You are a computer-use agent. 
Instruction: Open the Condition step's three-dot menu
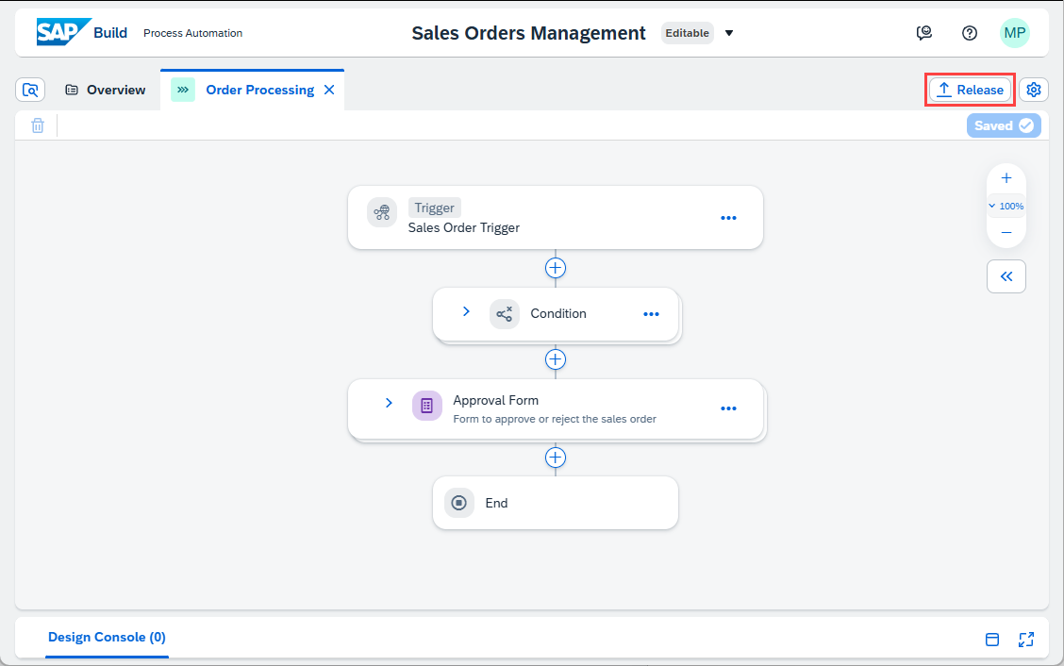tap(651, 313)
